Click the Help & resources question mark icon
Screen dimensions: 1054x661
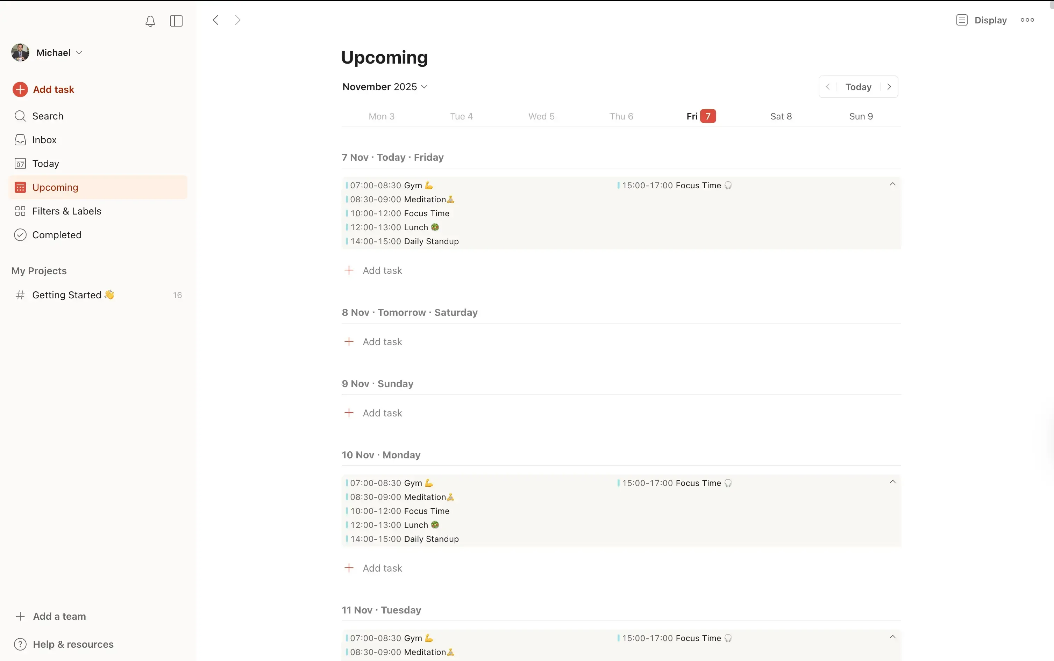[20, 644]
